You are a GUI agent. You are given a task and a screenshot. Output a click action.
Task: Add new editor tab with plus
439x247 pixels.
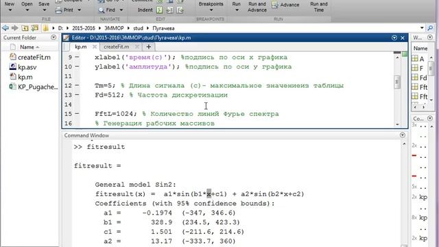pyautogui.click(x=149, y=47)
